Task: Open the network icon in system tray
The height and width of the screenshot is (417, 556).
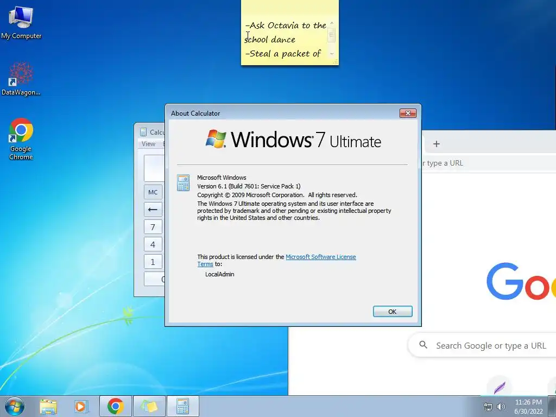Action: tap(488, 407)
